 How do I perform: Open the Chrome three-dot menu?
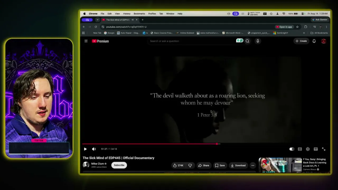point(326,27)
